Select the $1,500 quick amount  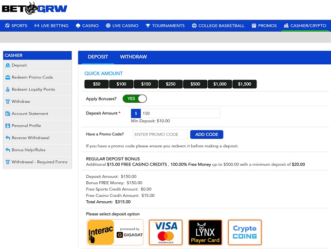244,84
